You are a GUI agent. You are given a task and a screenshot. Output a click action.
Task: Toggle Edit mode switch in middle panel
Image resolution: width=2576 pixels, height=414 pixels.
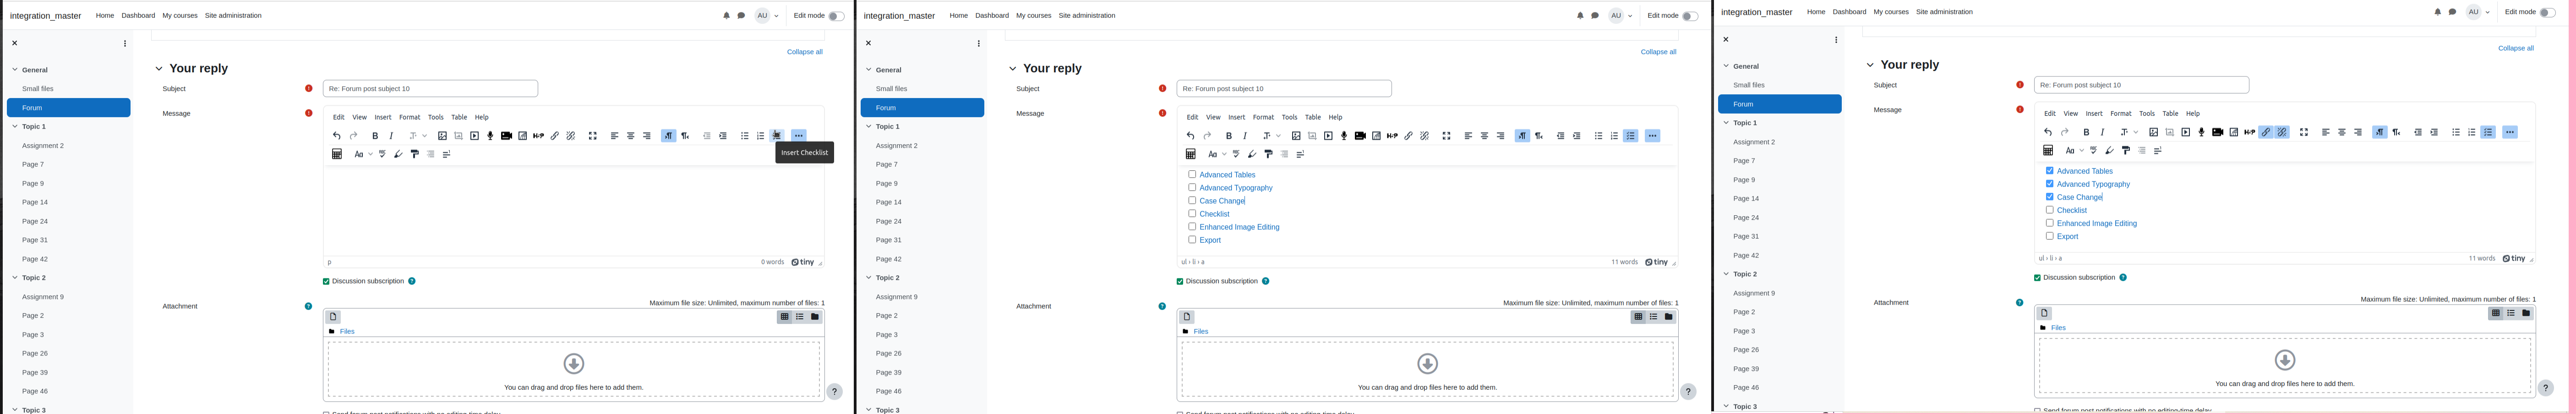1690,16
